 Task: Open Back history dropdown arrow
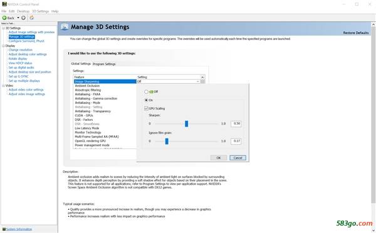click(18, 18)
